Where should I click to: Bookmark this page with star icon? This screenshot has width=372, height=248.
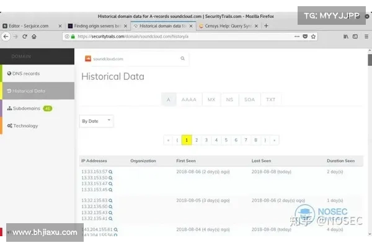pyautogui.click(x=313, y=37)
